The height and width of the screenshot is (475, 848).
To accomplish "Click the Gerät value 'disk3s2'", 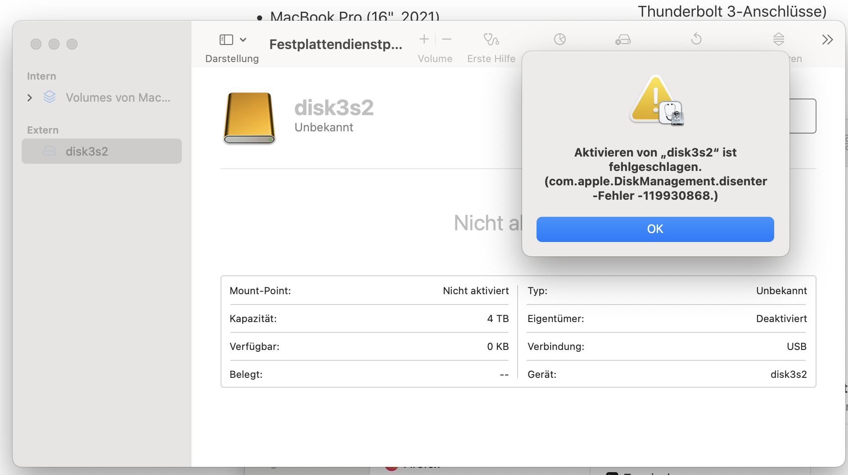I will (x=789, y=375).
